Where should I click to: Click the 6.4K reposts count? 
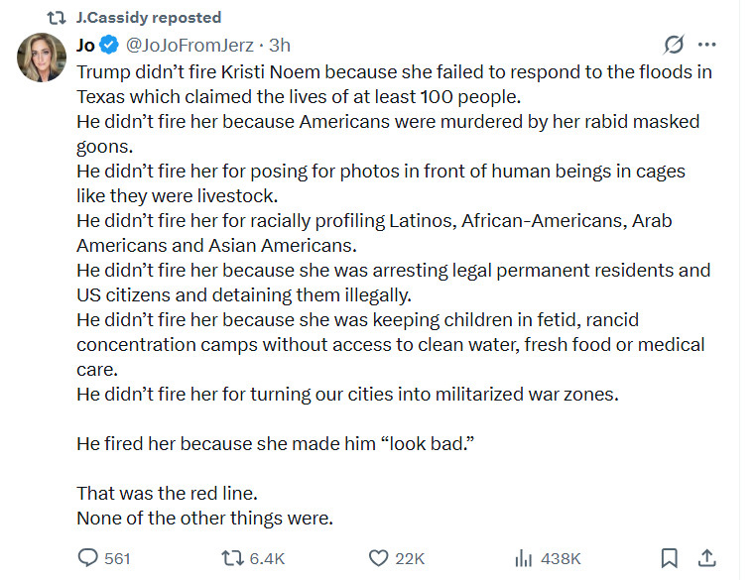pyautogui.click(x=267, y=559)
